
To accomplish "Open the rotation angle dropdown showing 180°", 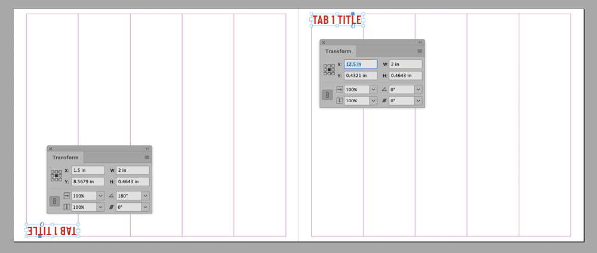I will (146, 196).
